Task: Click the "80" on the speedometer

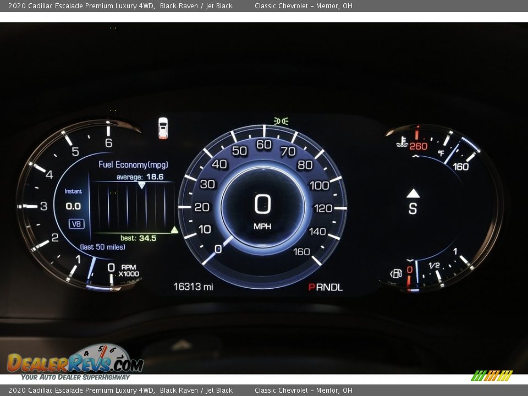Action: 305,164
